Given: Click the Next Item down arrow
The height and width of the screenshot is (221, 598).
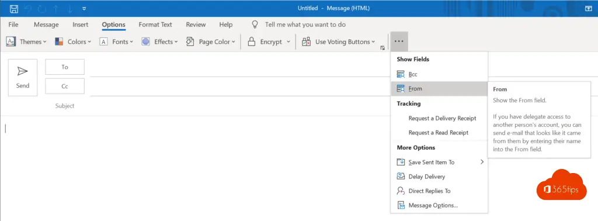Looking at the screenshot, I should pyautogui.click(x=70, y=8).
